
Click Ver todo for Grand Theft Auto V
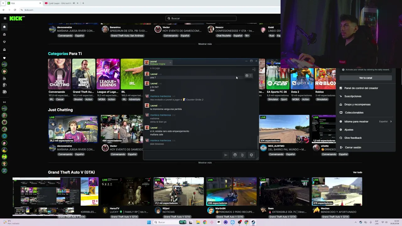pyautogui.click(x=357, y=172)
